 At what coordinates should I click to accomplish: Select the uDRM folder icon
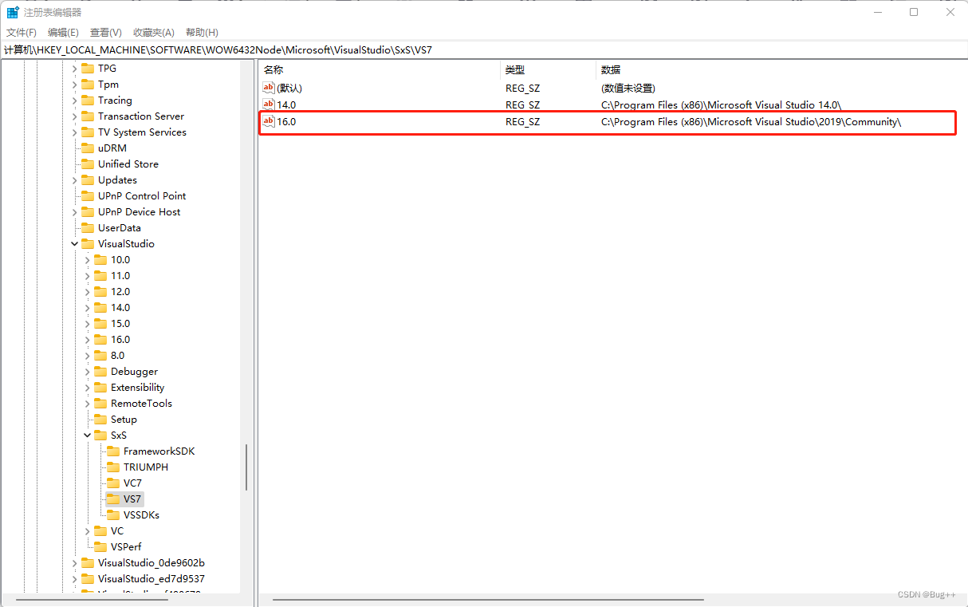point(88,148)
